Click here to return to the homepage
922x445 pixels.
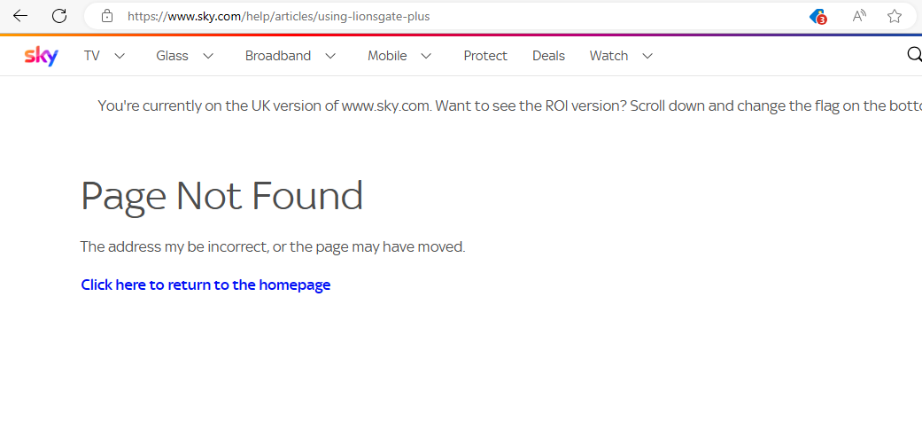(x=205, y=285)
